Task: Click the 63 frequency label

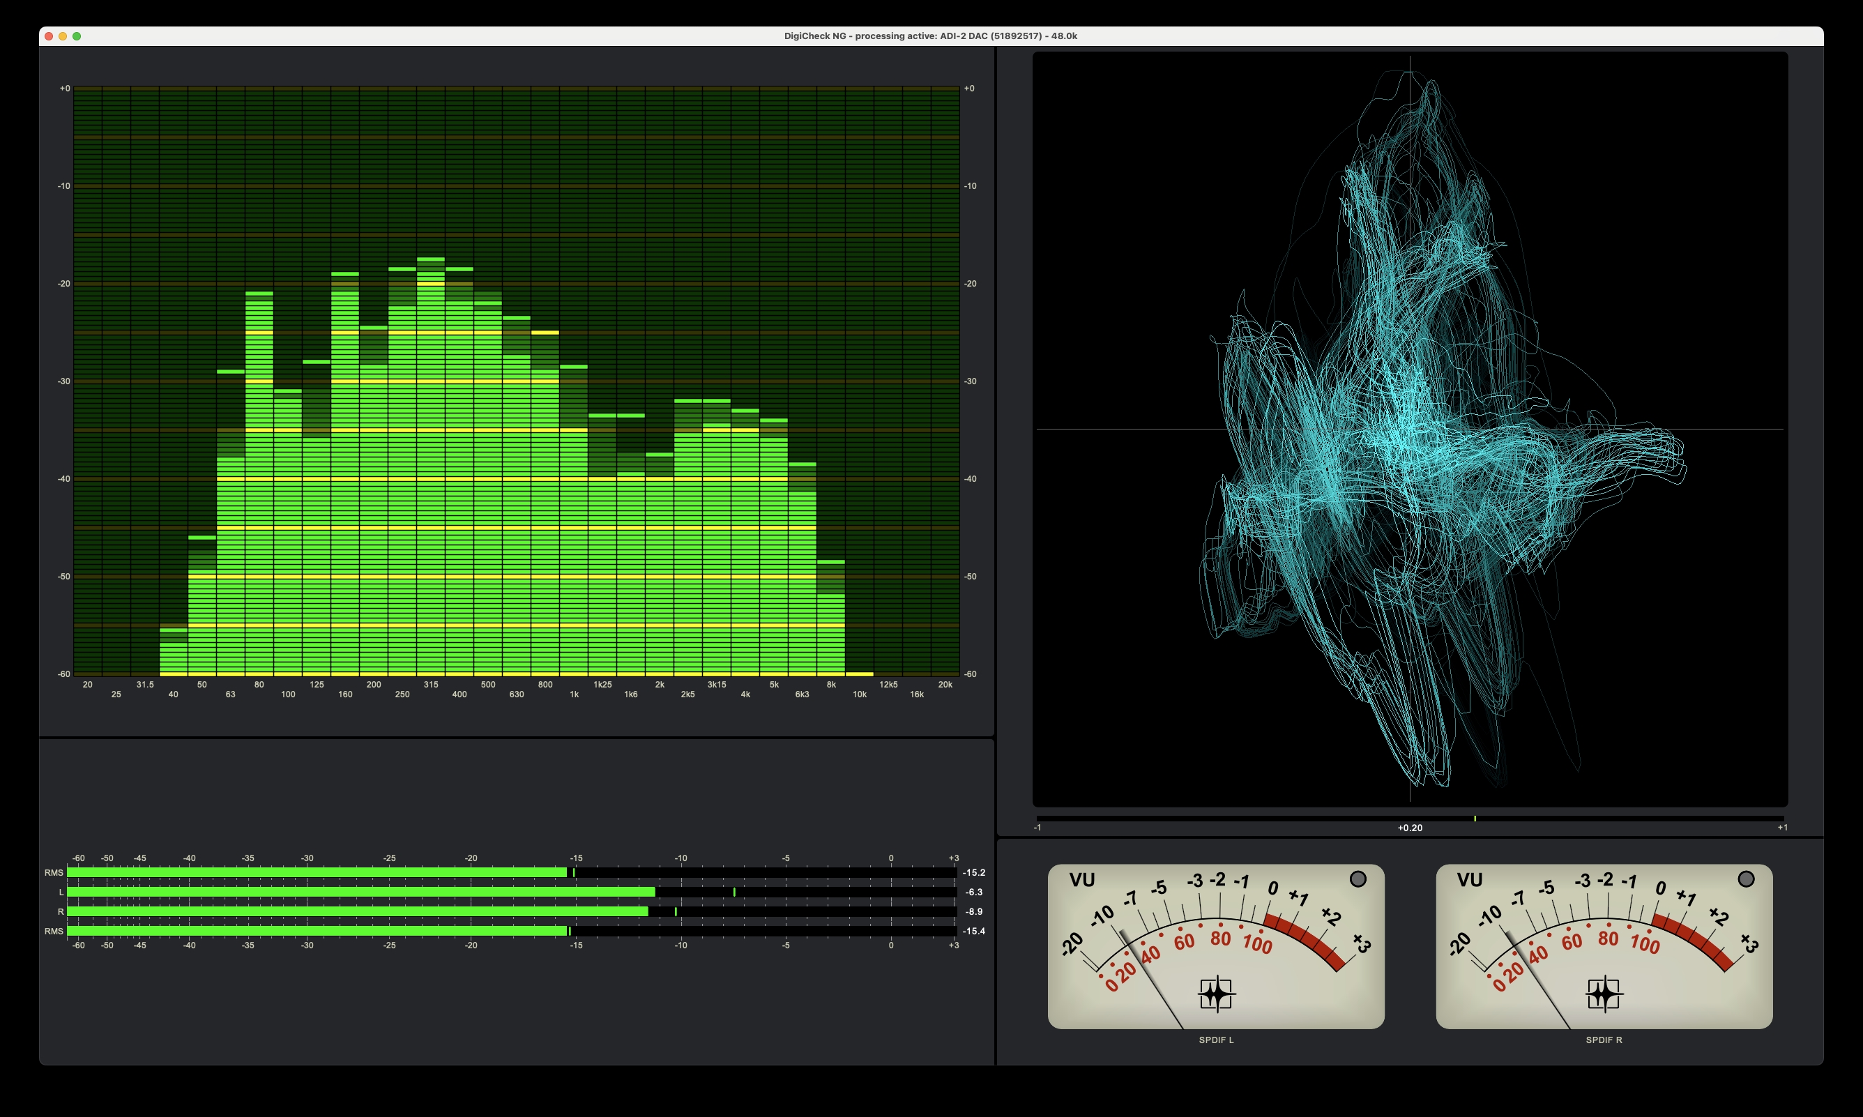Action: pyautogui.click(x=230, y=694)
